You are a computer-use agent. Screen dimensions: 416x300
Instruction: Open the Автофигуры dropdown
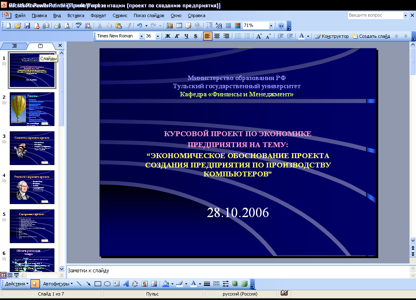click(x=58, y=284)
